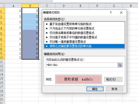Confirm with the 确定 button

coord(95,89)
